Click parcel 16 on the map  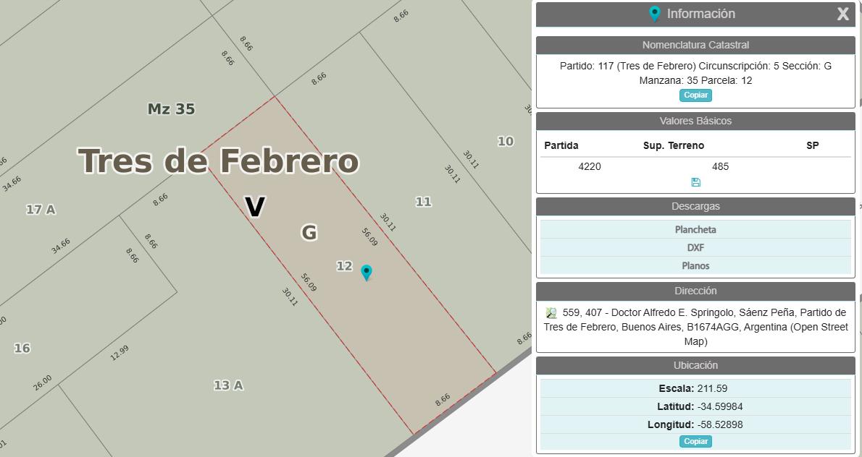(x=22, y=348)
